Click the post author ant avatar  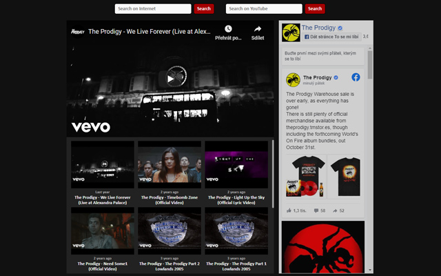tap(293, 80)
